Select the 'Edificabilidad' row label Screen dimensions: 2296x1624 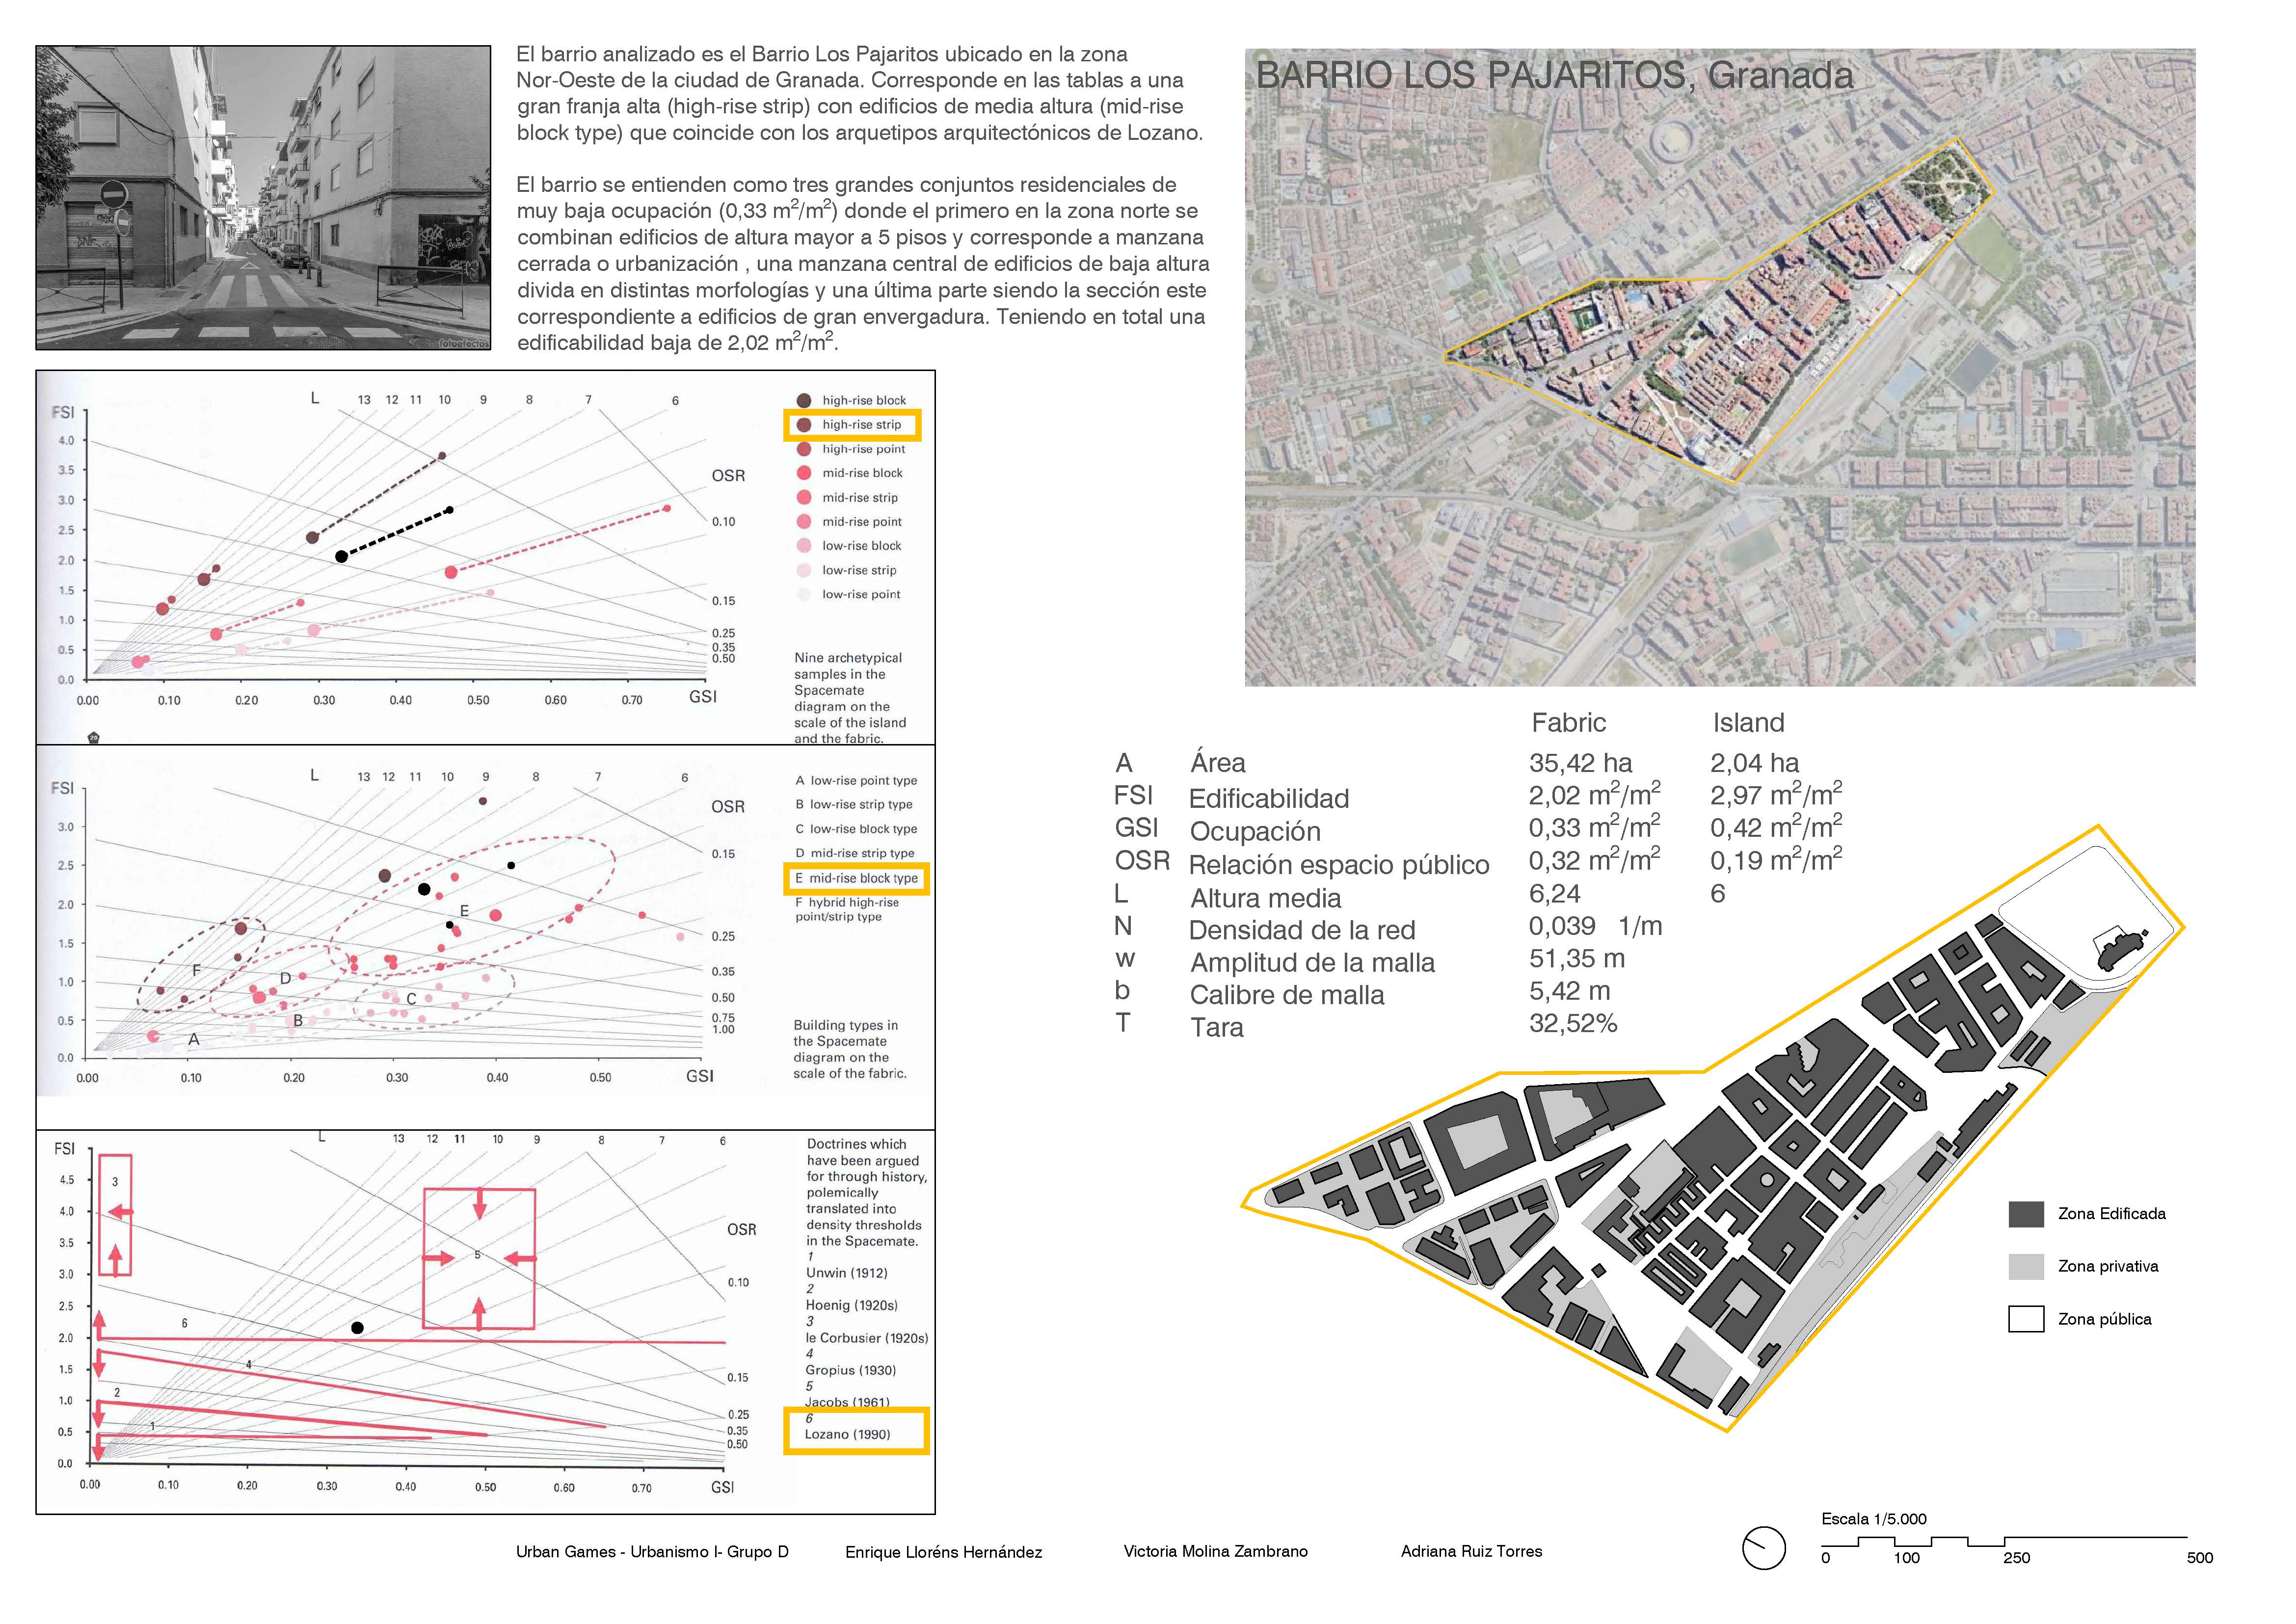click(x=1269, y=798)
